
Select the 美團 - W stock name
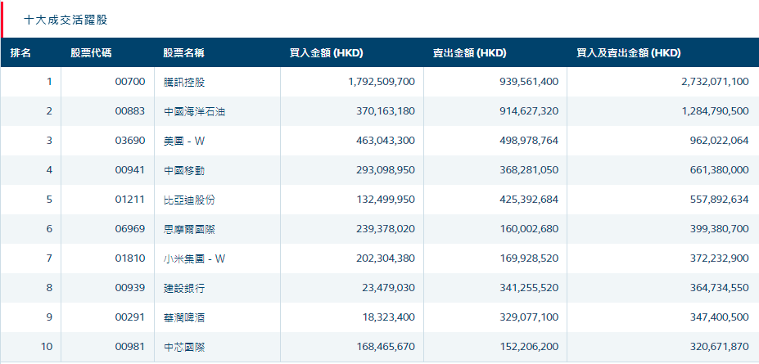click(183, 141)
